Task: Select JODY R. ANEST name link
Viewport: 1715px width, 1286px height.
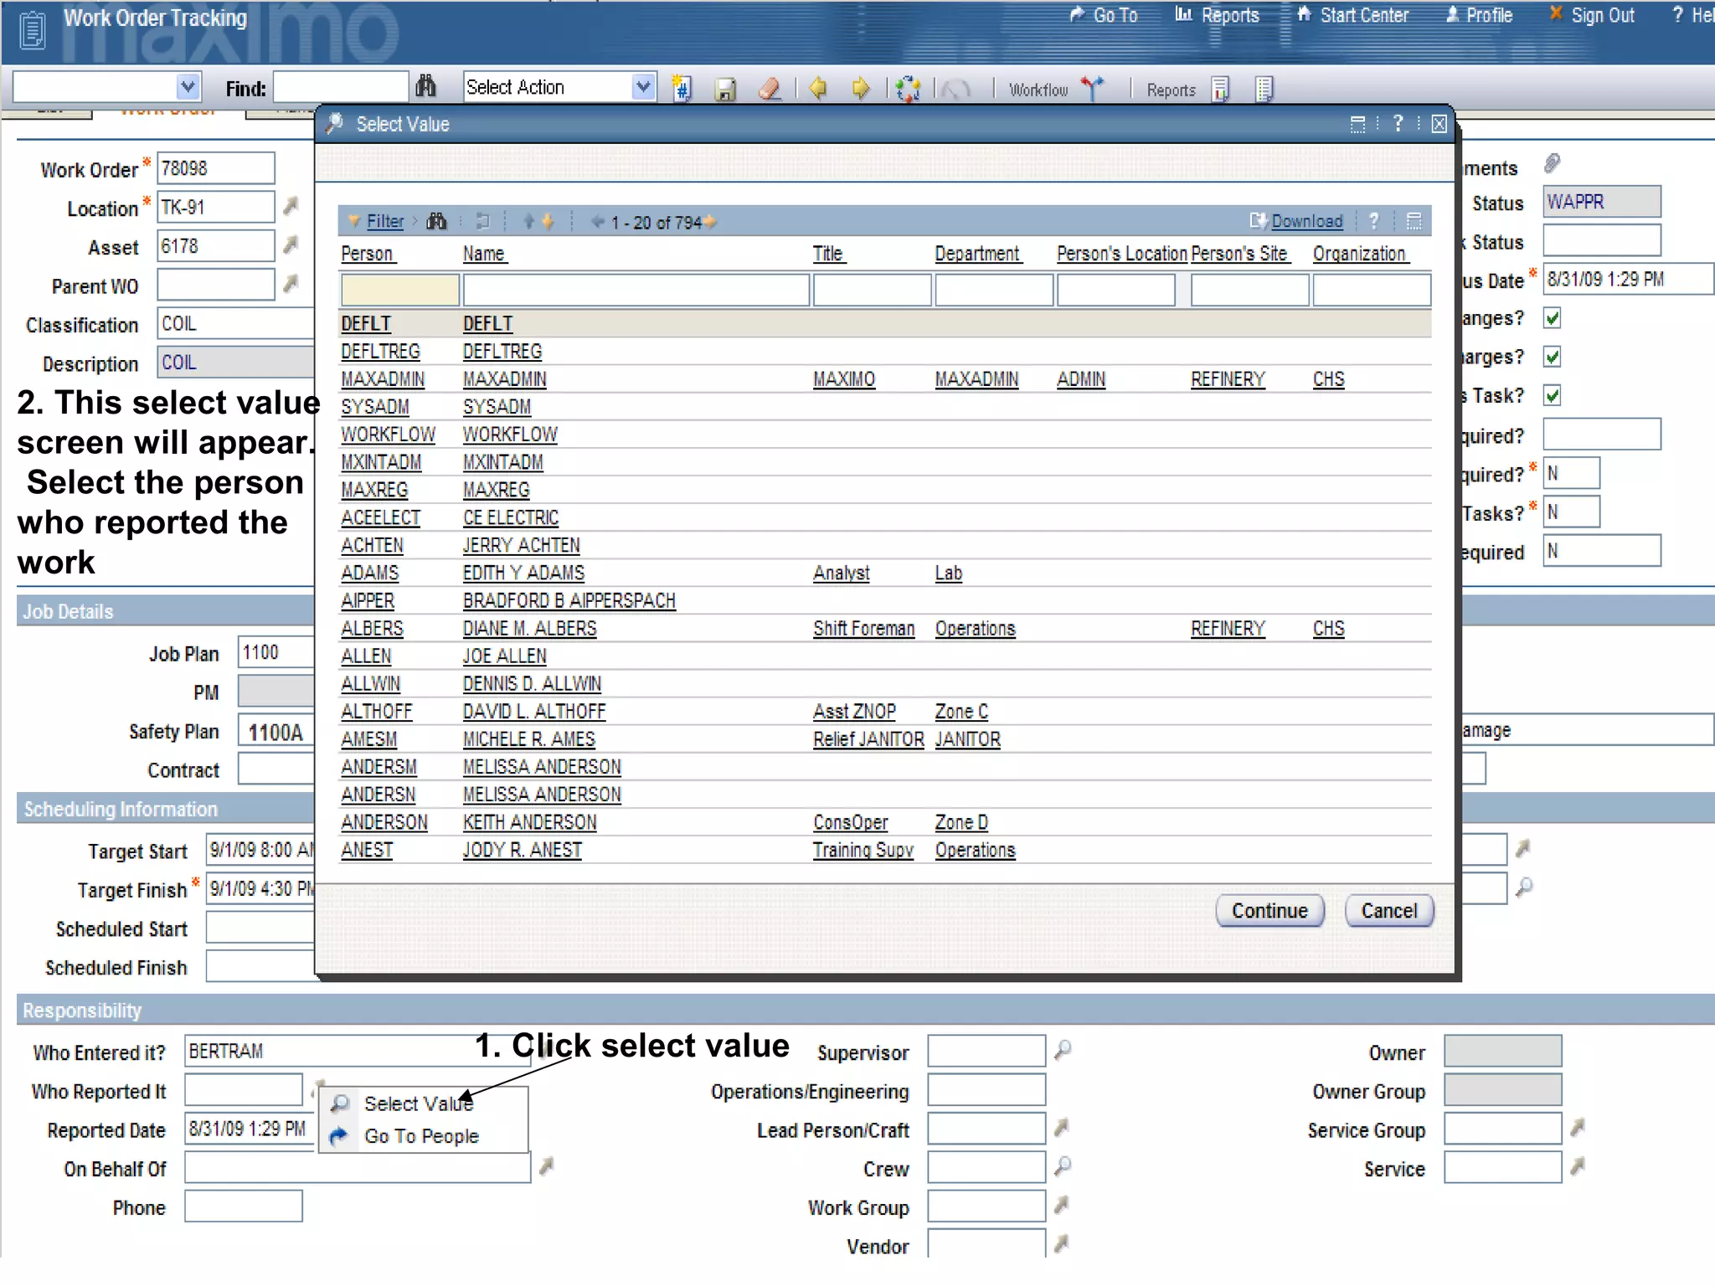Action: click(x=523, y=851)
